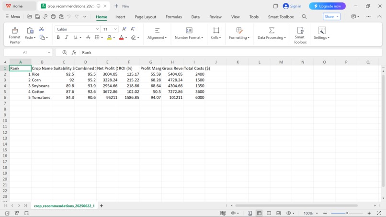Open the Name Box dropdown arrow

pos(49,53)
